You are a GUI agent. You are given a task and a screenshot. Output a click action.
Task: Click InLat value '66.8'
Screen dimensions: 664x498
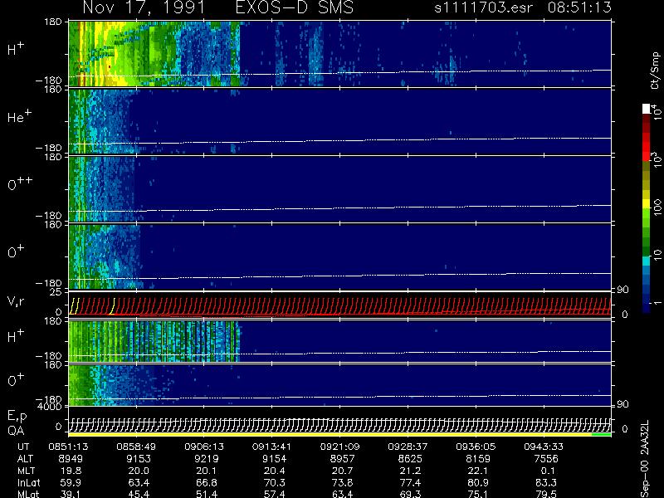207,482
